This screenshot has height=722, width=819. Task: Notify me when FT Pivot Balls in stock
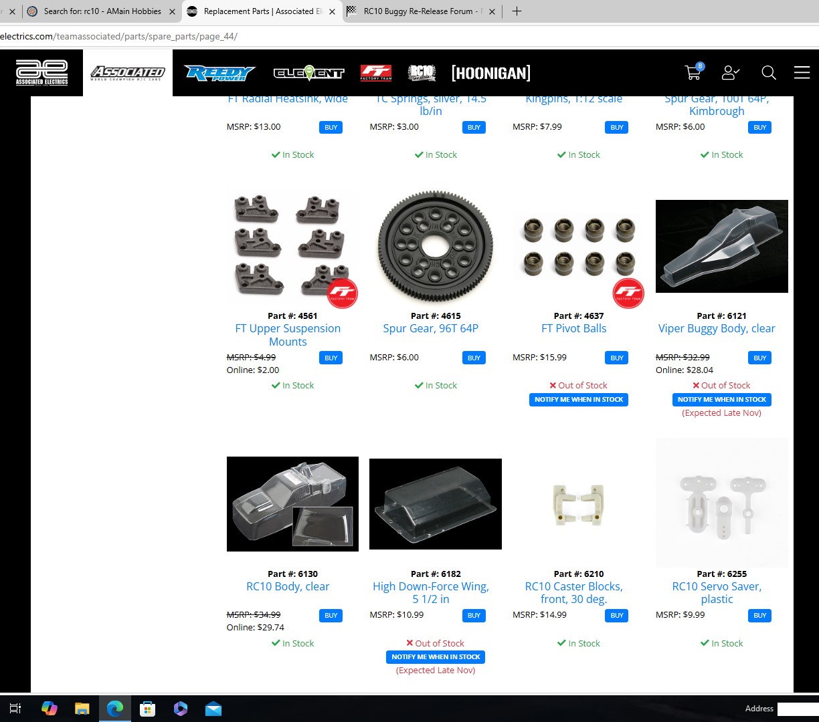click(579, 400)
